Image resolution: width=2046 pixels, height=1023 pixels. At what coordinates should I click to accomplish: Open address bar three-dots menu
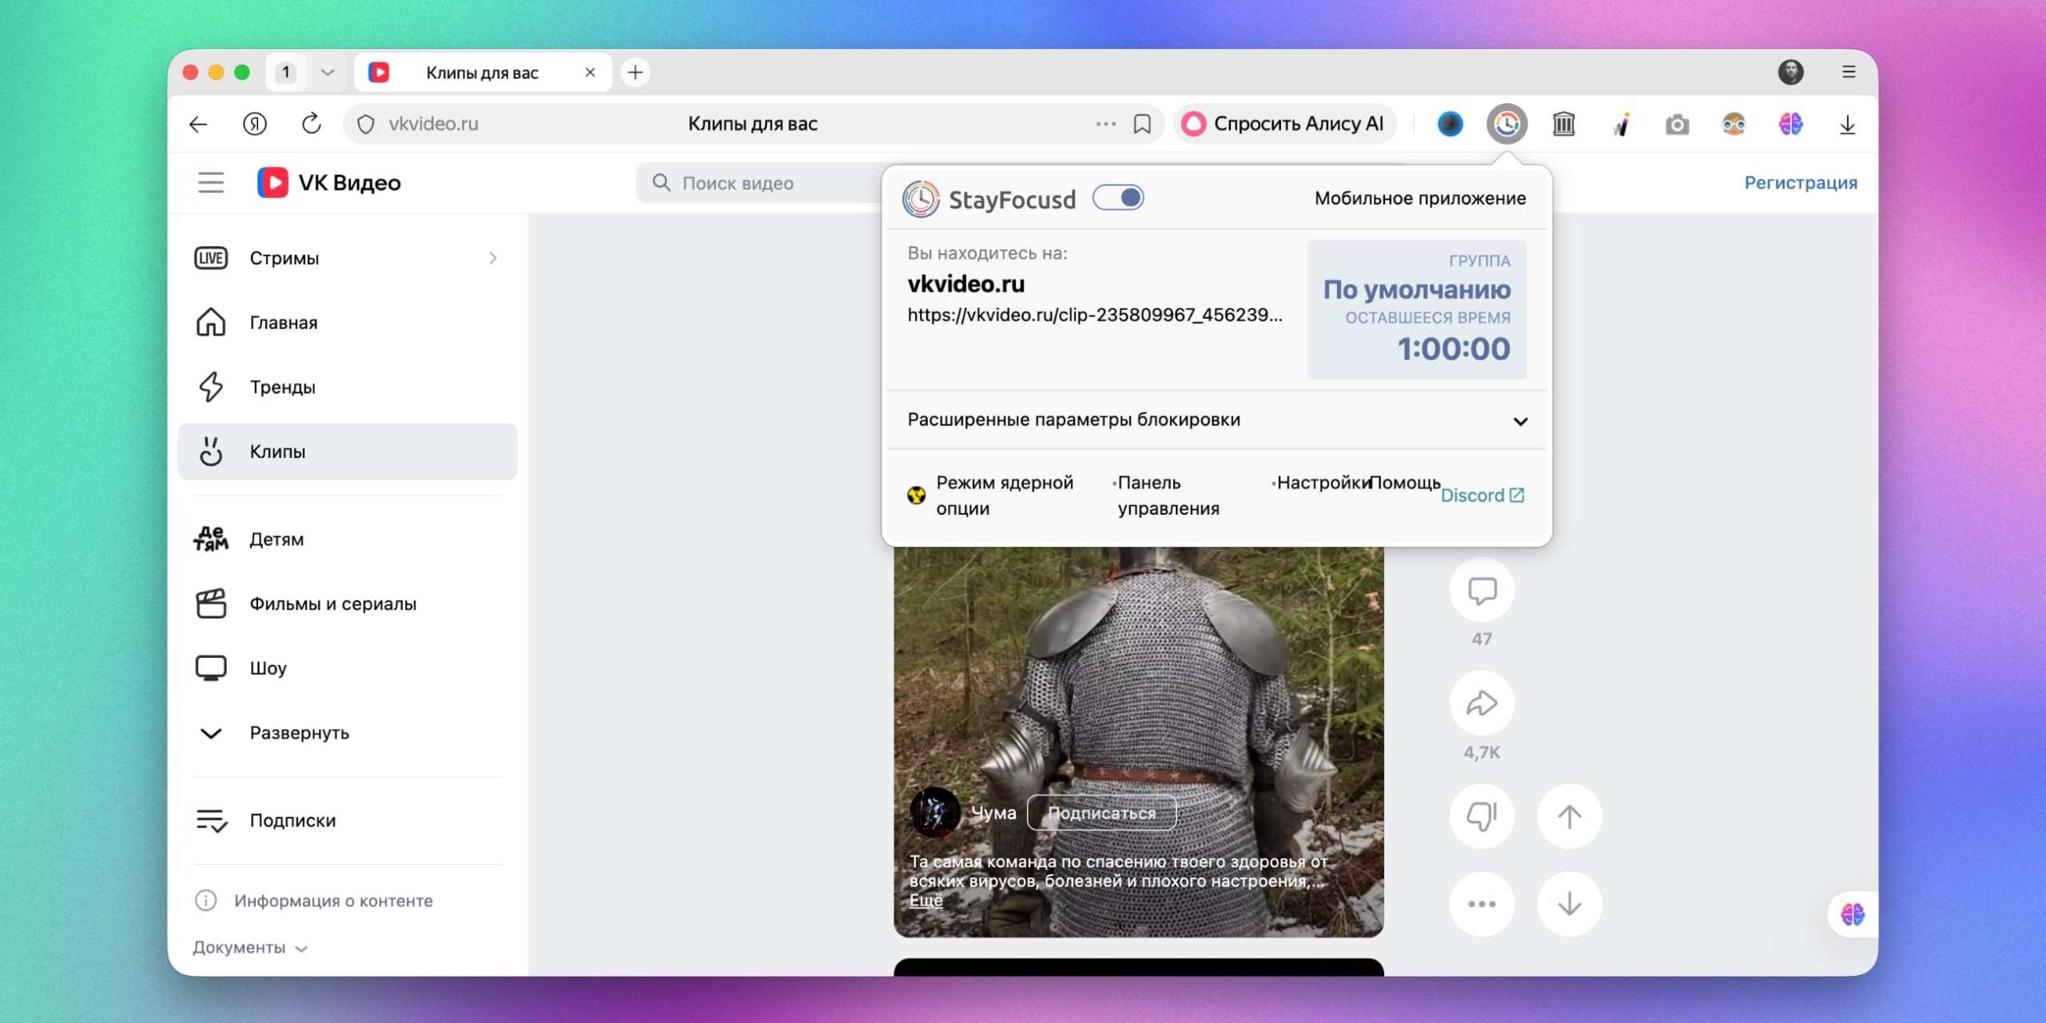1105,124
